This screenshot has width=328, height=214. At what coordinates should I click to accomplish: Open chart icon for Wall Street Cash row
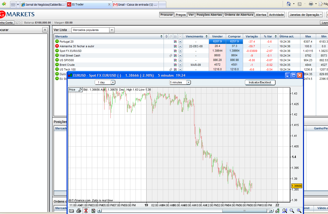tap(175, 56)
